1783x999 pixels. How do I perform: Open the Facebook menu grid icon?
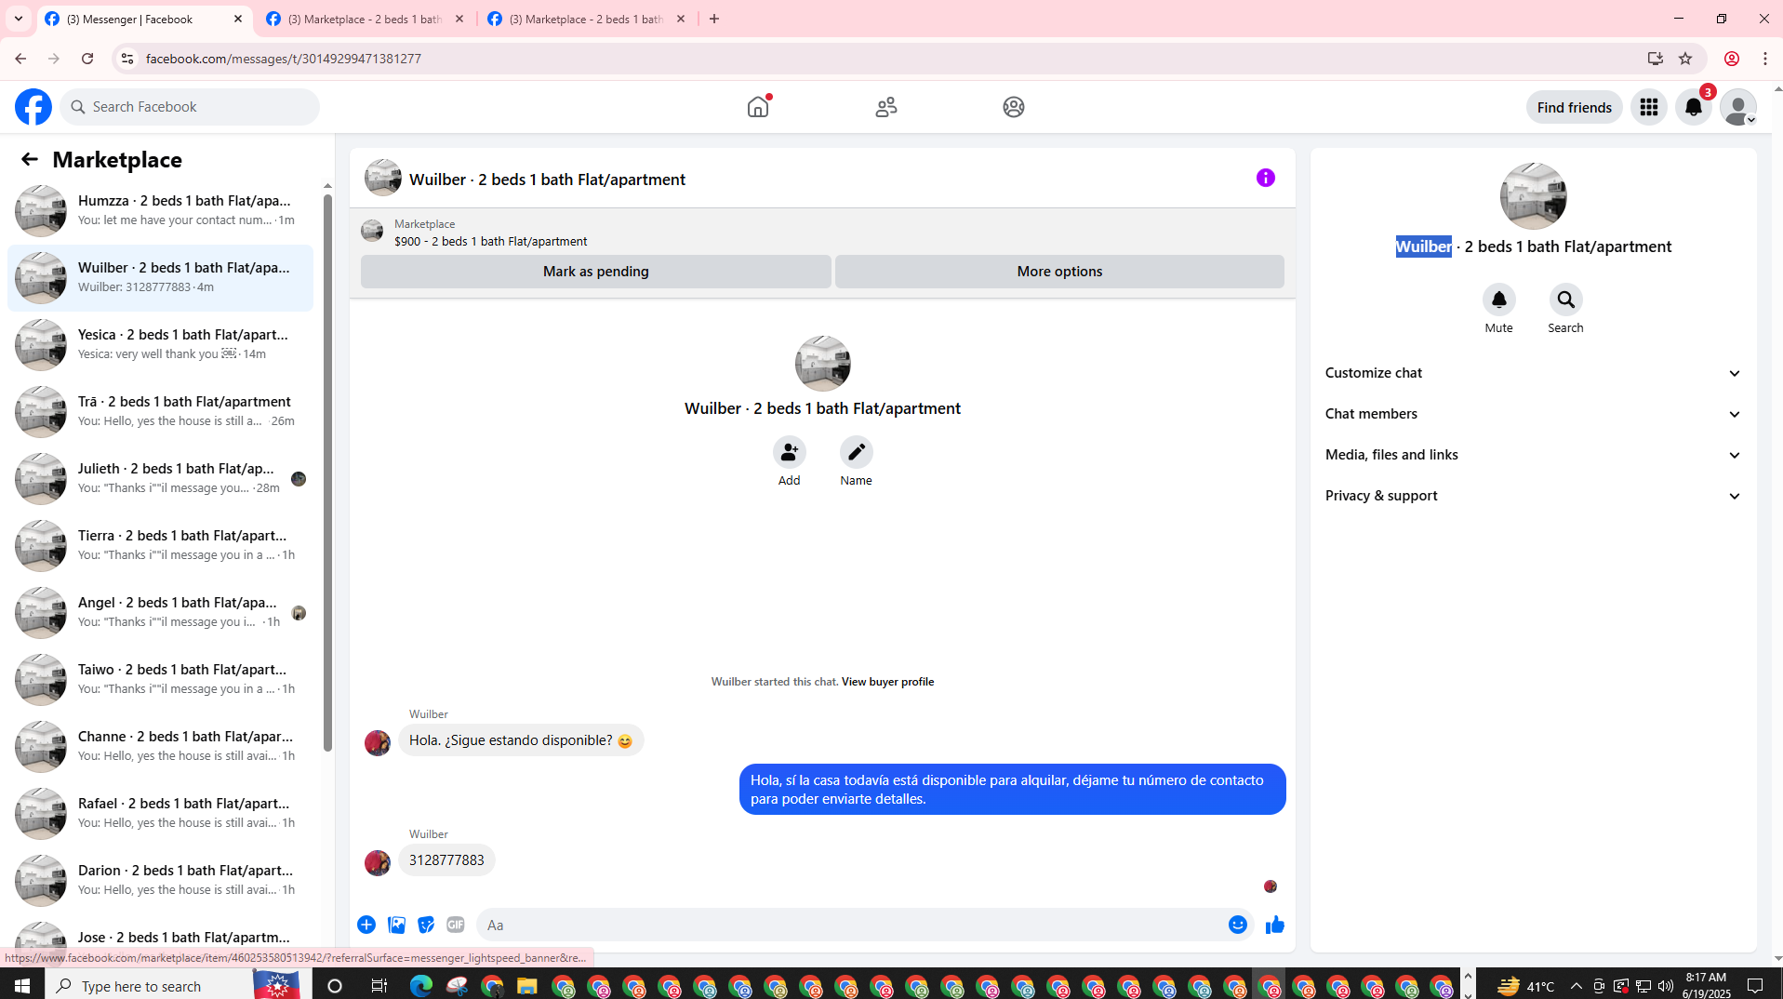[x=1649, y=107]
